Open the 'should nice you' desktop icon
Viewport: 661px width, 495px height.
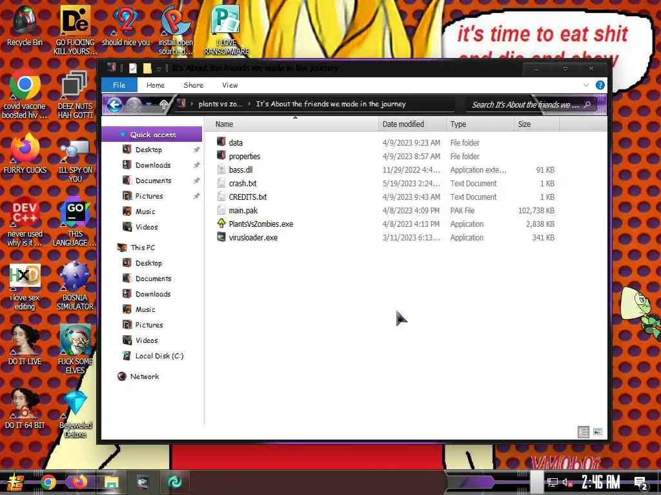(x=126, y=25)
